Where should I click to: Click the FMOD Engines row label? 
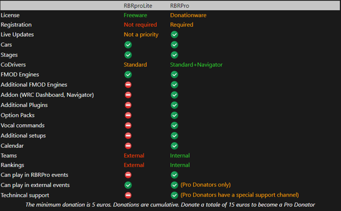pos(20,74)
